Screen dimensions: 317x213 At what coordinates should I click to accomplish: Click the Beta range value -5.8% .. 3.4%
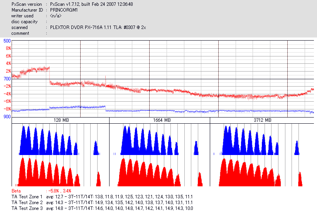(x=60, y=191)
